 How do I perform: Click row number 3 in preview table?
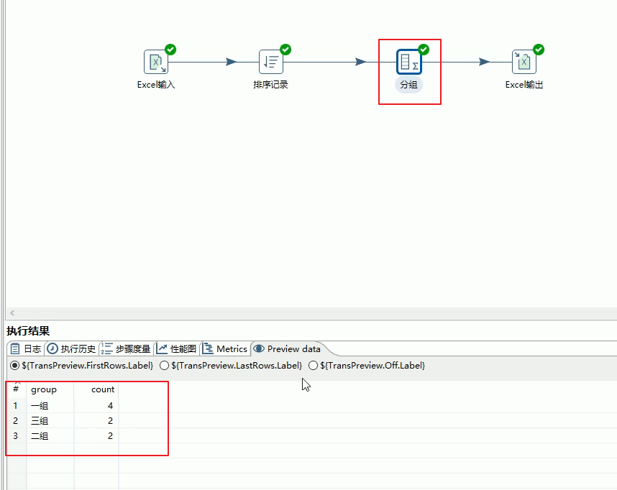click(15, 435)
